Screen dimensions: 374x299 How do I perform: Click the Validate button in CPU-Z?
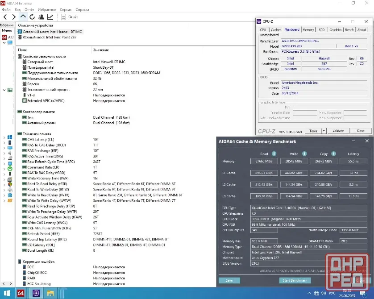coord(338,131)
